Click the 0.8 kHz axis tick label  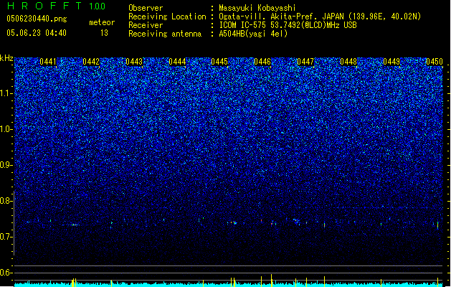click(x=6, y=201)
